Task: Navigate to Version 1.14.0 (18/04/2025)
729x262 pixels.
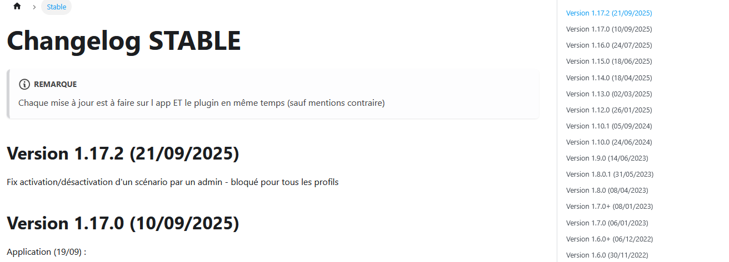Action: tap(608, 78)
